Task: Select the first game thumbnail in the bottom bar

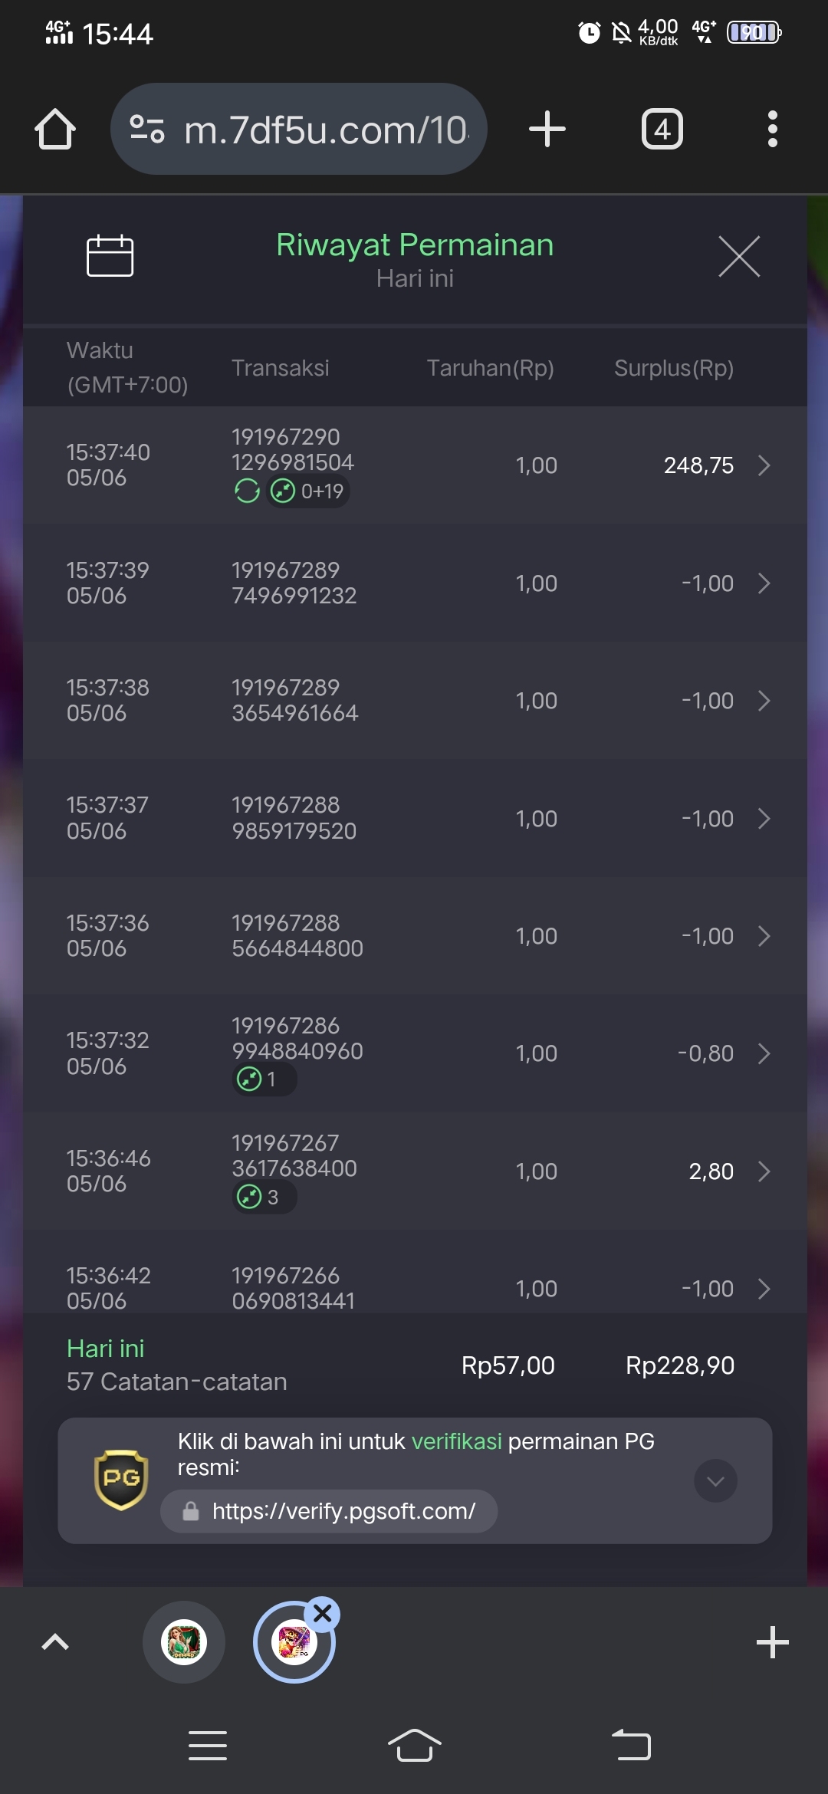Action: pos(184,1642)
